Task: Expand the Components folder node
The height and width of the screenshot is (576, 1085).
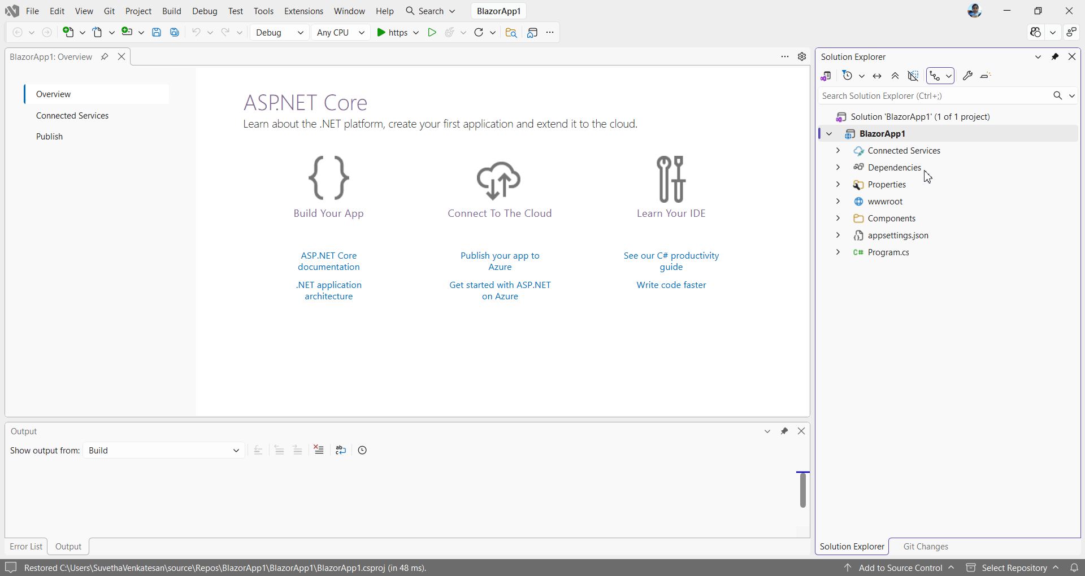Action: [x=838, y=218]
